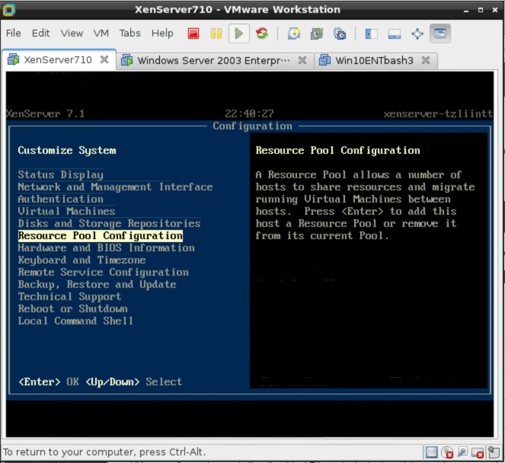The height and width of the screenshot is (463, 505).
Task: Click the green Power On play button
Action: pyautogui.click(x=239, y=33)
